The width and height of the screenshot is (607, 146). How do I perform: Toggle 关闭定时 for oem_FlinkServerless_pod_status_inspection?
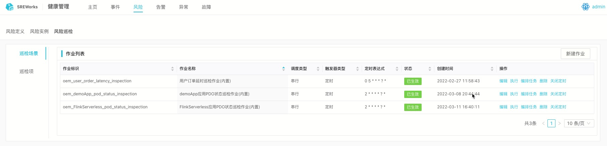558,107
